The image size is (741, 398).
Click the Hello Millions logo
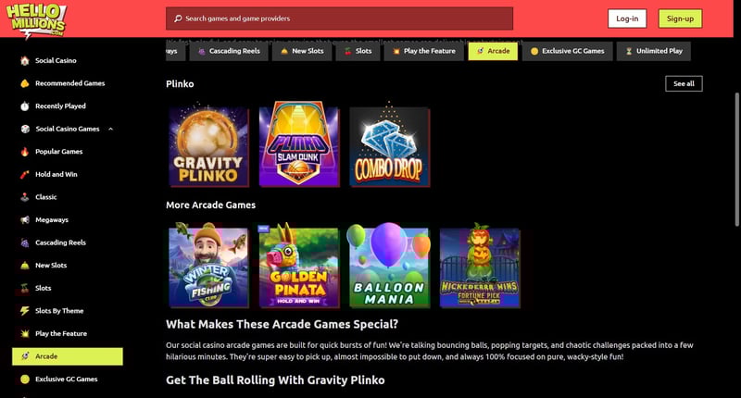[x=36, y=20]
